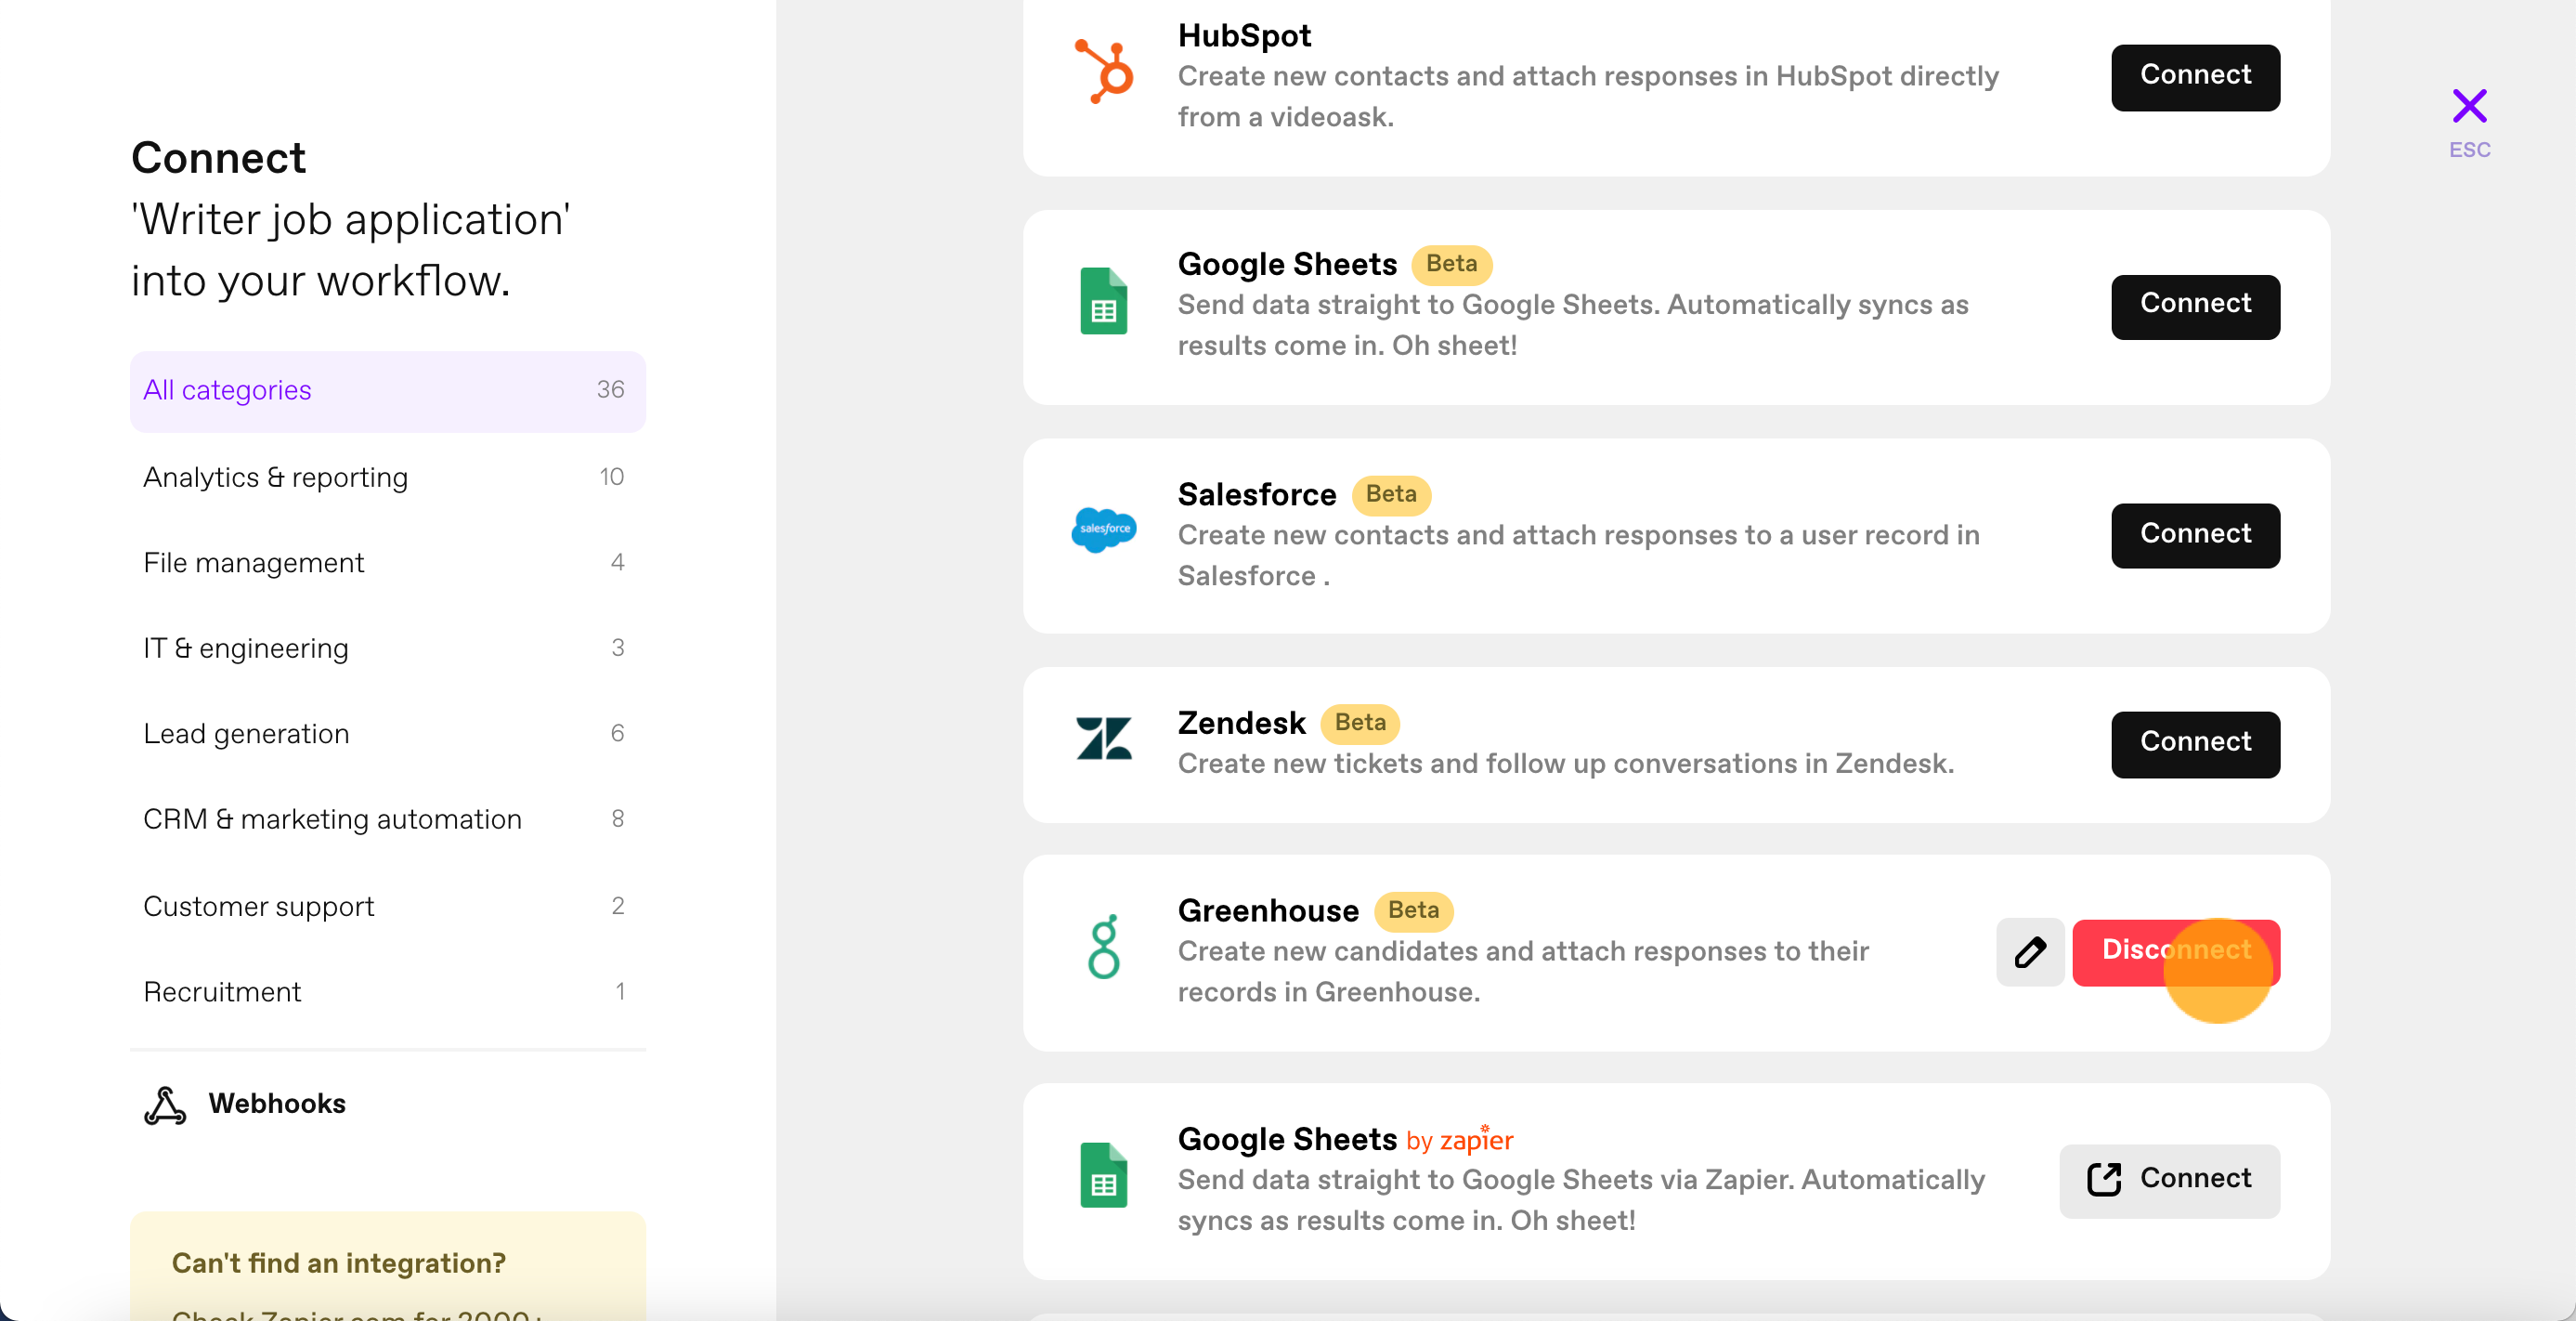Close the dialog with the purple X
This screenshot has height=1321, width=2576.
coord(2469,106)
